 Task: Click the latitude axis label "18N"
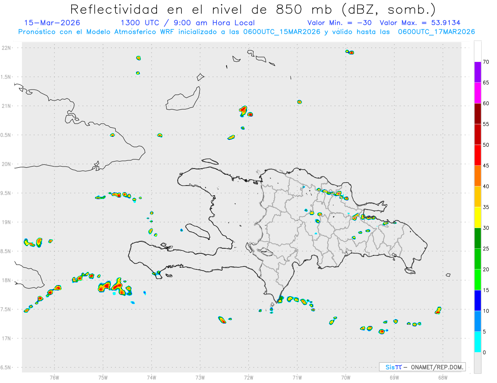coord(7,281)
